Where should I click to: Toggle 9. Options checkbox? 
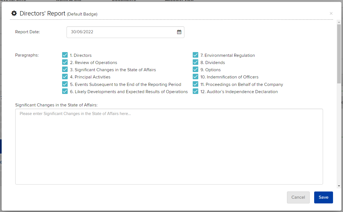click(195, 69)
